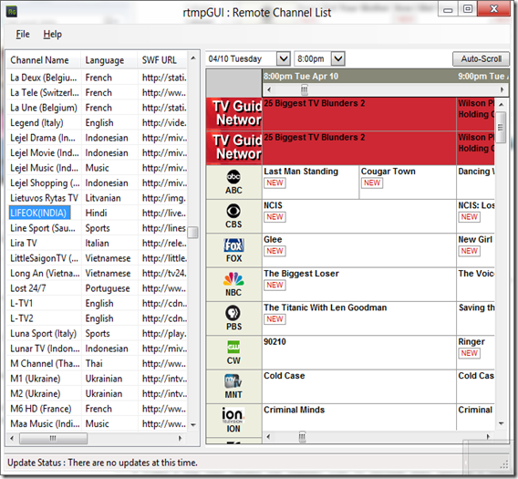Select the PBS network logo
518x479 pixels.
coord(233,313)
